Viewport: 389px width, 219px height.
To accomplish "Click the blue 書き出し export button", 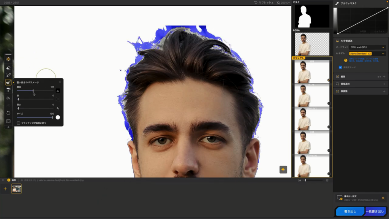I will pos(350,211).
